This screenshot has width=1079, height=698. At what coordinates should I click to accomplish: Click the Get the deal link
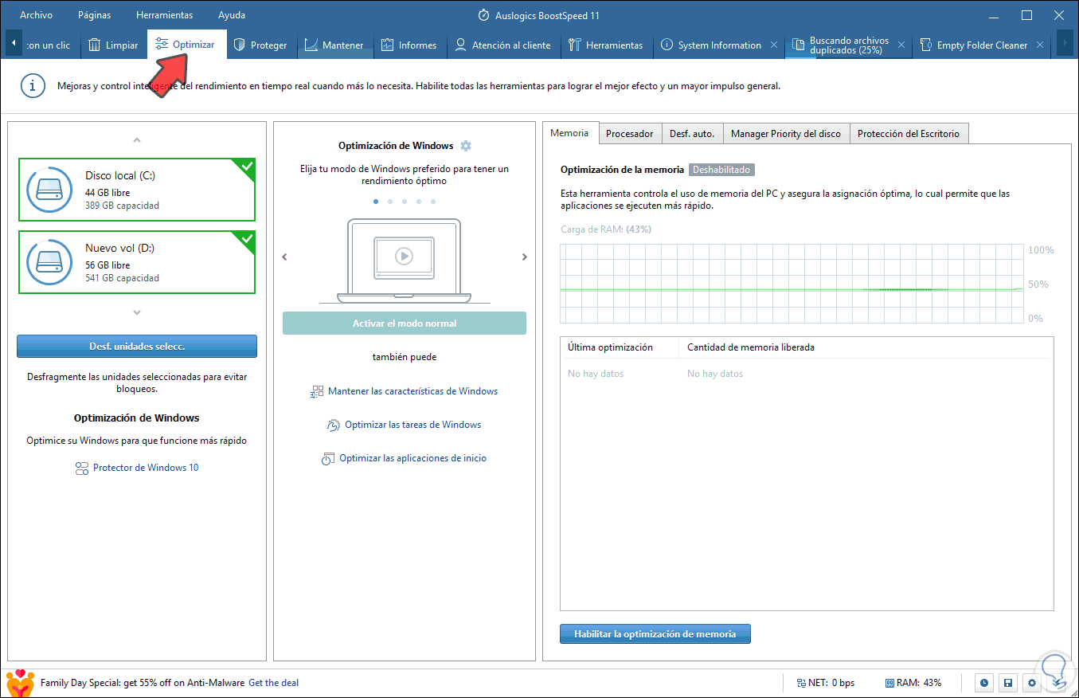pyautogui.click(x=273, y=683)
